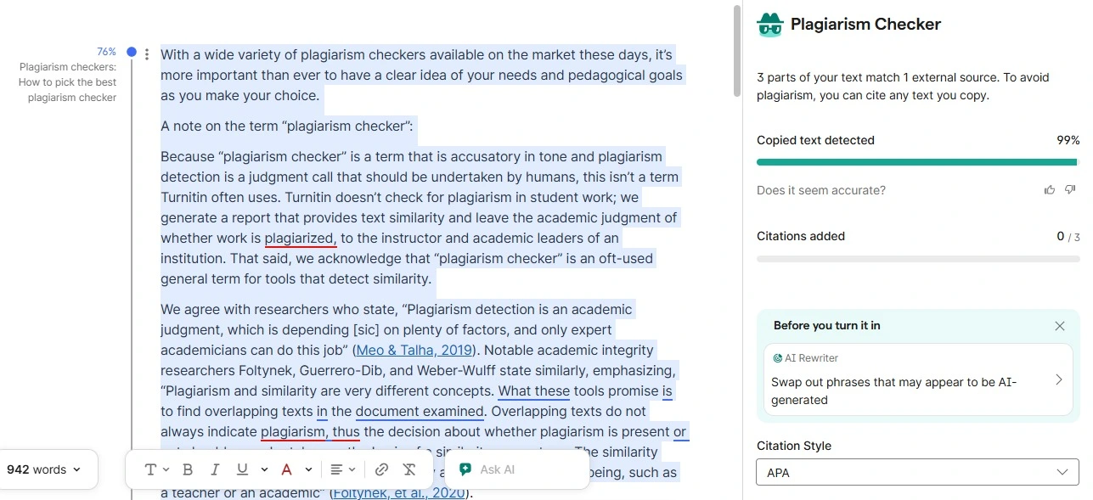Open the text alignment dropdown
This screenshot has width=1093, height=500.
tap(343, 469)
